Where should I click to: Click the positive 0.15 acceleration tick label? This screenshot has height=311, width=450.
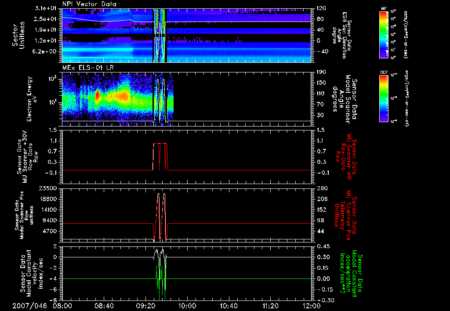323,268
